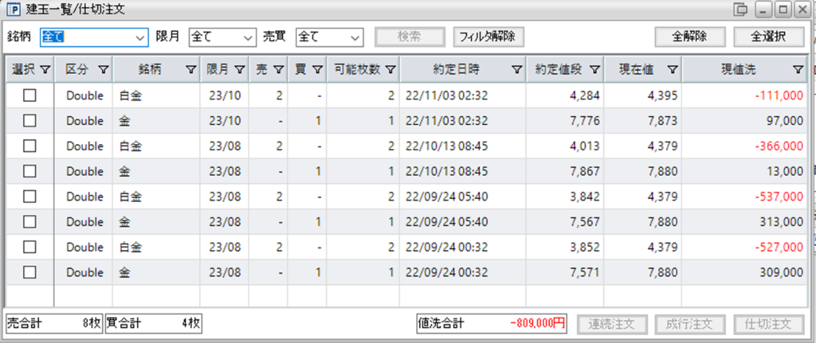Tick checkbox for 白金 row priced 4,013
The image size is (816, 343).
point(29,146)
